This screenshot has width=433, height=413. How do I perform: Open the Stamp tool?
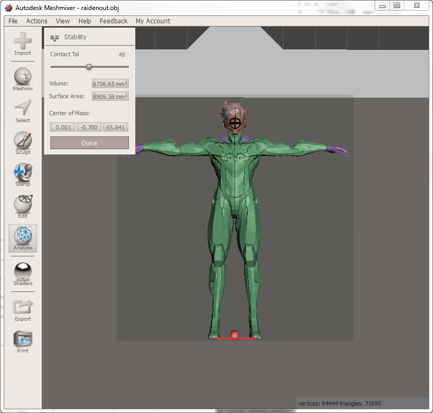pyautogui.click(x=22, y=174)
